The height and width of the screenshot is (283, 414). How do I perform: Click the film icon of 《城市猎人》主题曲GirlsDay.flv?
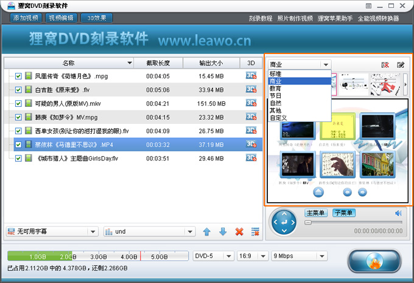coord(28,158)
